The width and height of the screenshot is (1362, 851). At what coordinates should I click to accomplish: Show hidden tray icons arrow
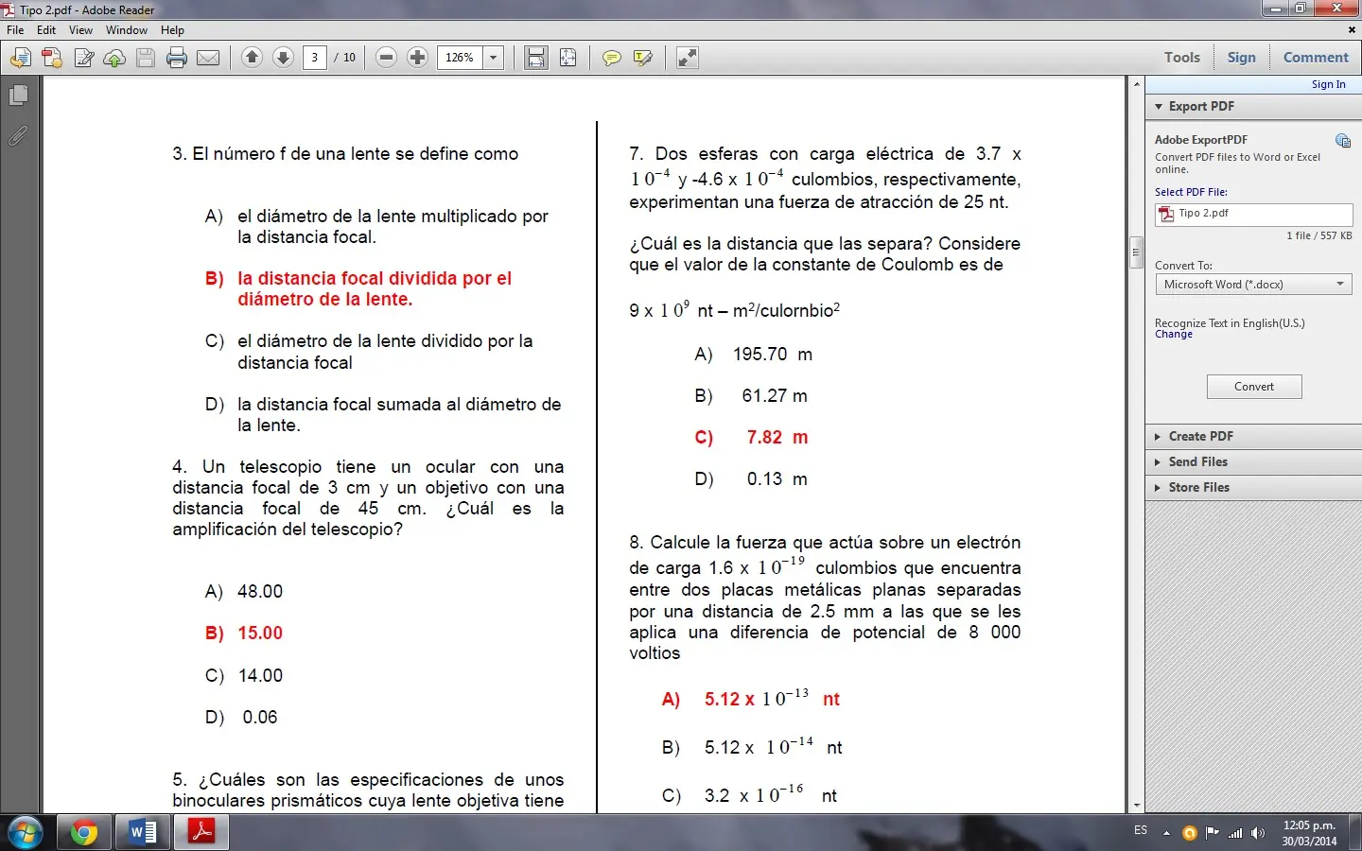tap(1166, 833)
